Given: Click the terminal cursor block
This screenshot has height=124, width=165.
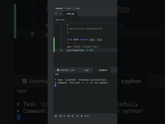Looking at the screenshot, I should click(x=55, y=85).
